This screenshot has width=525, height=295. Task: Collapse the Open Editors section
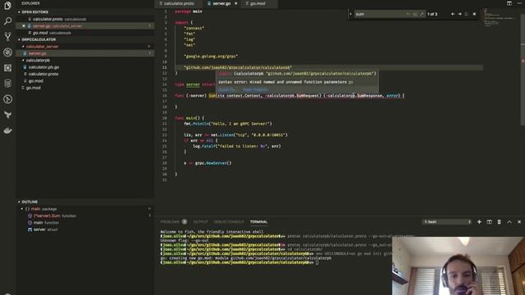coord(19,12)
